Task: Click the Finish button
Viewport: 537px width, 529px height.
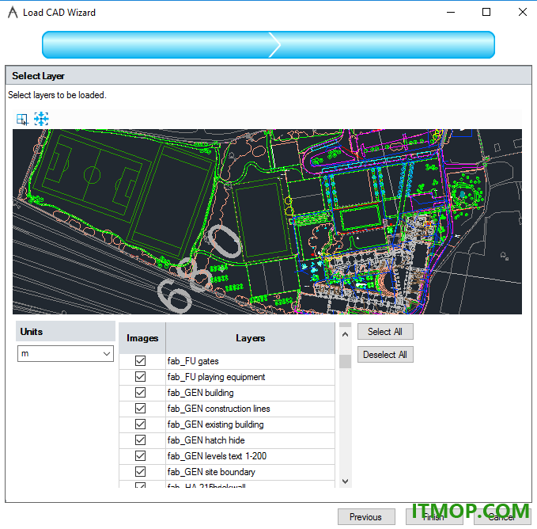Action: point(434,516)
